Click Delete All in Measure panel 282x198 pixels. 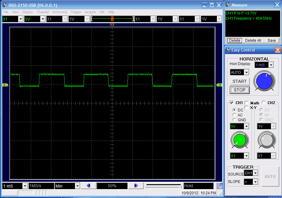[253, 41]
